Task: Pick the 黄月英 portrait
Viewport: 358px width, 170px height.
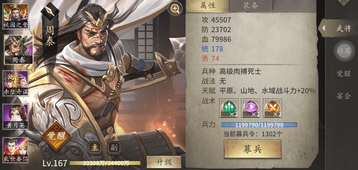Action: [15, 116]
